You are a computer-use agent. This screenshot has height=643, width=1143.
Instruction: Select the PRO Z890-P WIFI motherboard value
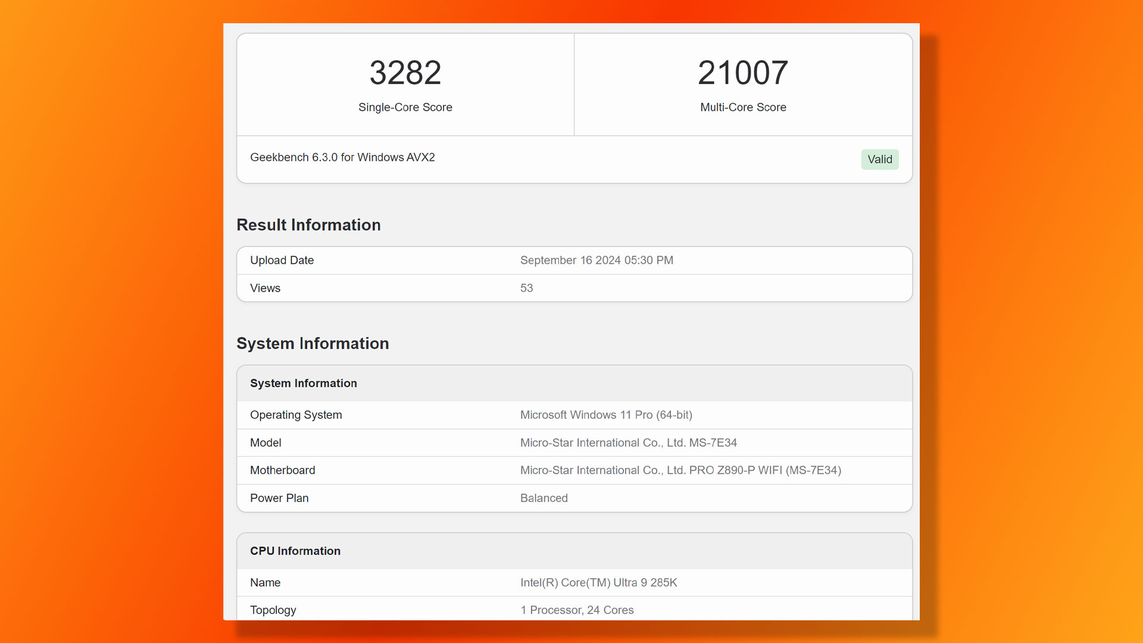[x=680, y=470]
